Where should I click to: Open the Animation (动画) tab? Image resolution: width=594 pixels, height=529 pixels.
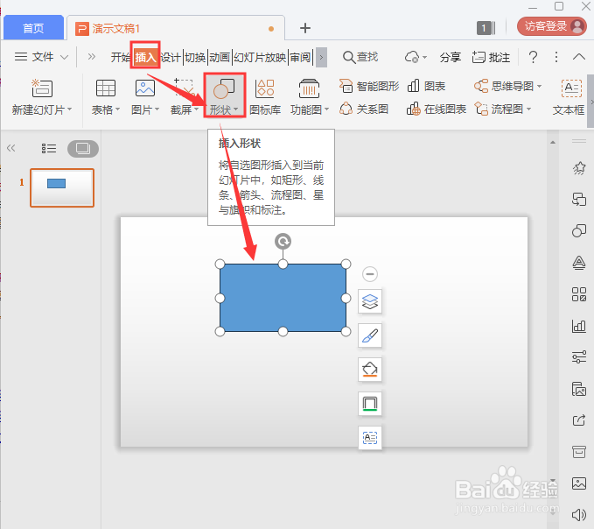coord(220,57)
